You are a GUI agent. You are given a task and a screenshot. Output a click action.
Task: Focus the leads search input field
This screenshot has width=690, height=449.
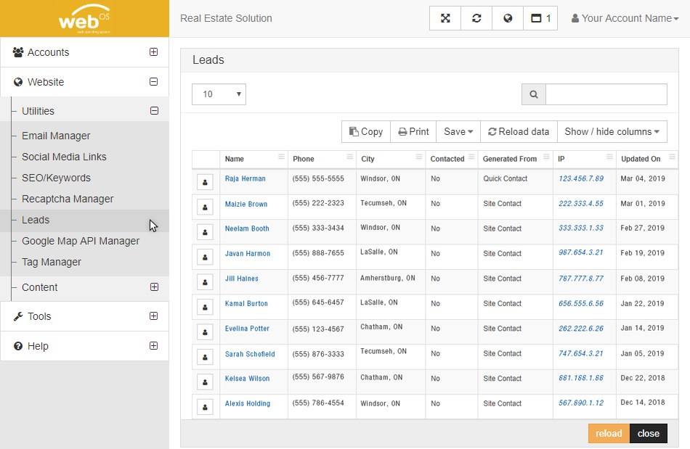[x=606, y=94]
